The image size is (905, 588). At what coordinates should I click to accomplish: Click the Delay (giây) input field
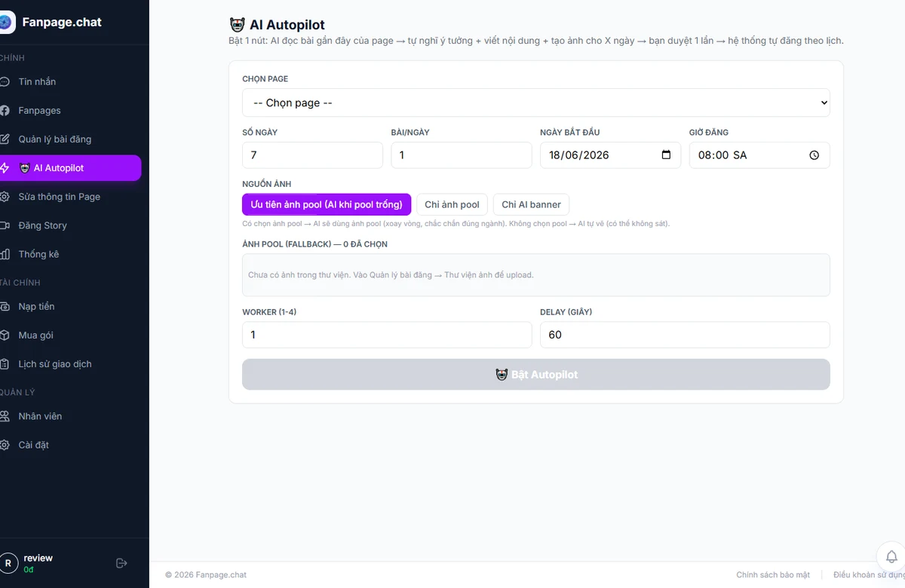point(685,335)
